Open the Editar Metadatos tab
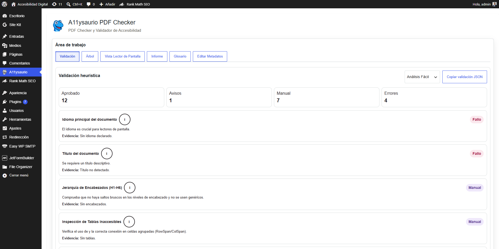499x249 pixels. click(210, 56)
